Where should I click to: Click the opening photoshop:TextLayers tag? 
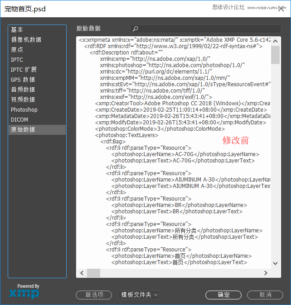126,135
